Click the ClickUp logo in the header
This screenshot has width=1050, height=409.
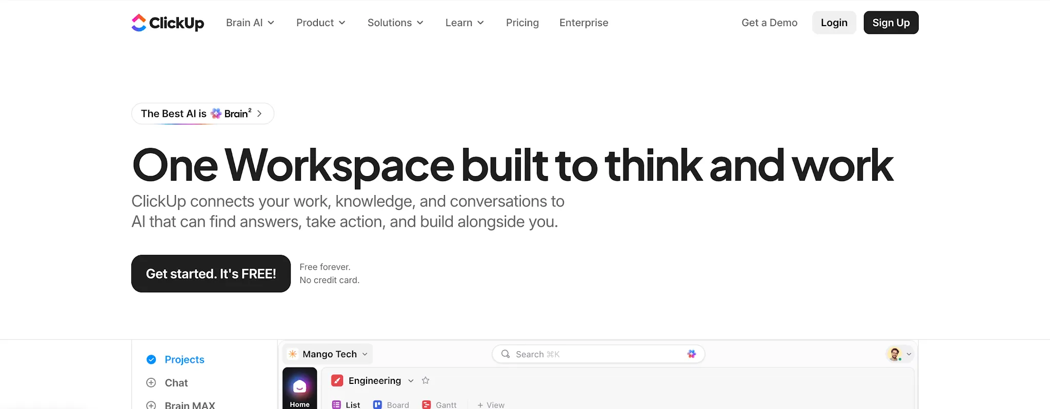pyautogui.click(x=168, y=23)
